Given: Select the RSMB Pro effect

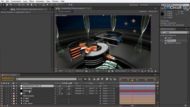Looking at the screenshot, I should pyautogui.click(x=171, y=40).
